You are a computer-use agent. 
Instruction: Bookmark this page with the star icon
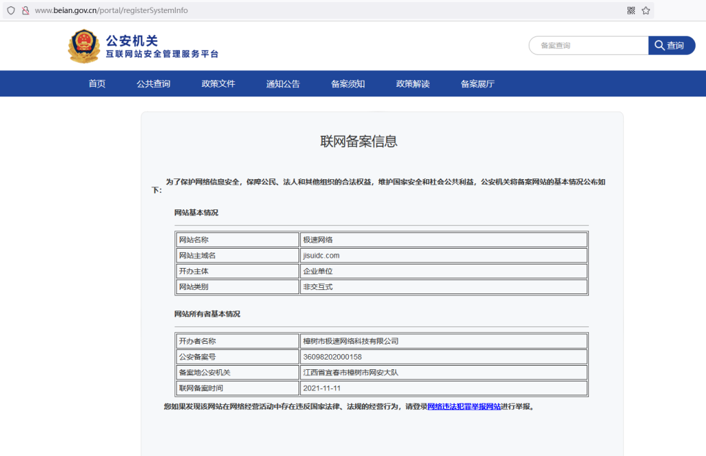coord(646,10)
